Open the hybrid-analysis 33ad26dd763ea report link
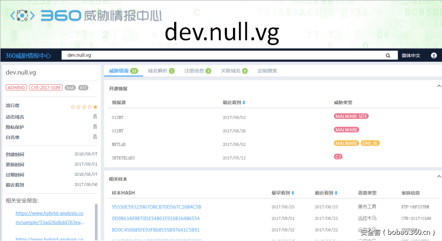The image size is (442, 241). click(x=50, y=218)
